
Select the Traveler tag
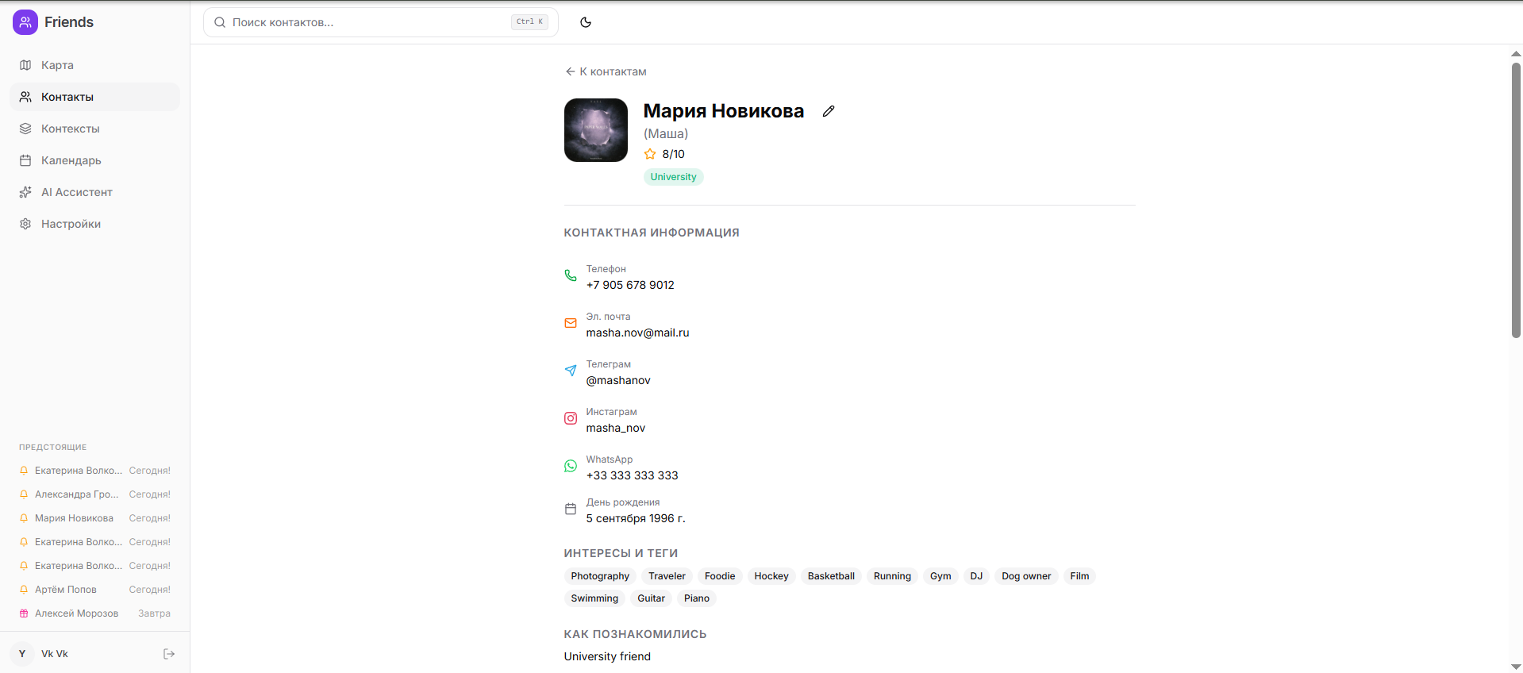667,576
